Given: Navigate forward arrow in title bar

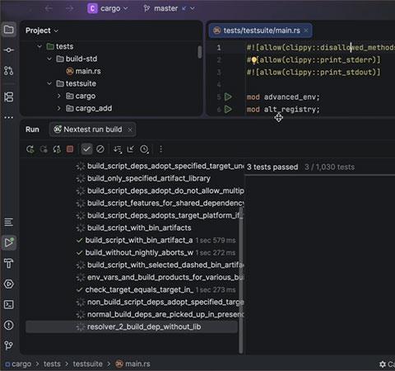Looking at the screenshot, I should 69,8.
